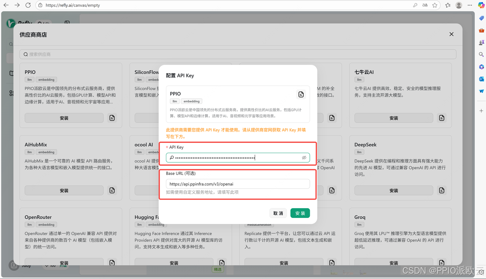The height and width of the screenshot is (279, 486).
Task: Go forward in the browser
Action: [17, 5]
